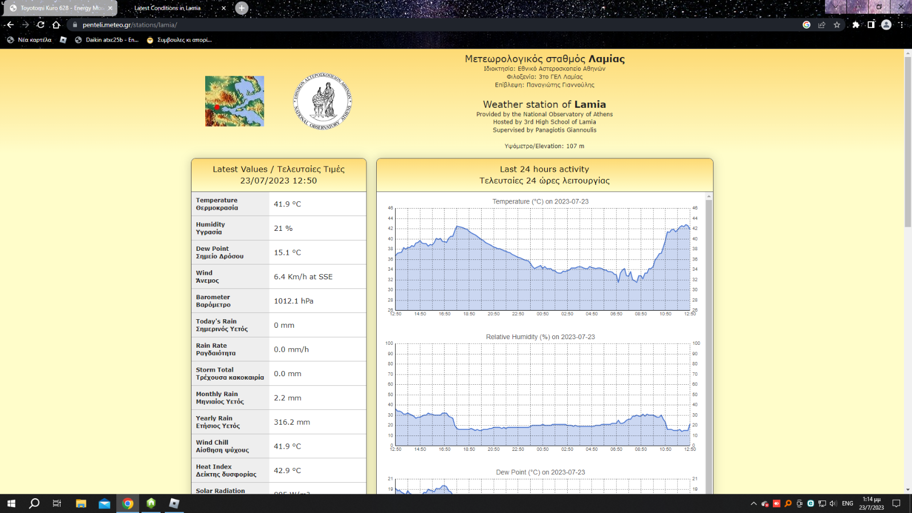Open the browser home page
The width and height of the screenshot is (912, 513).
coord(56,25)
